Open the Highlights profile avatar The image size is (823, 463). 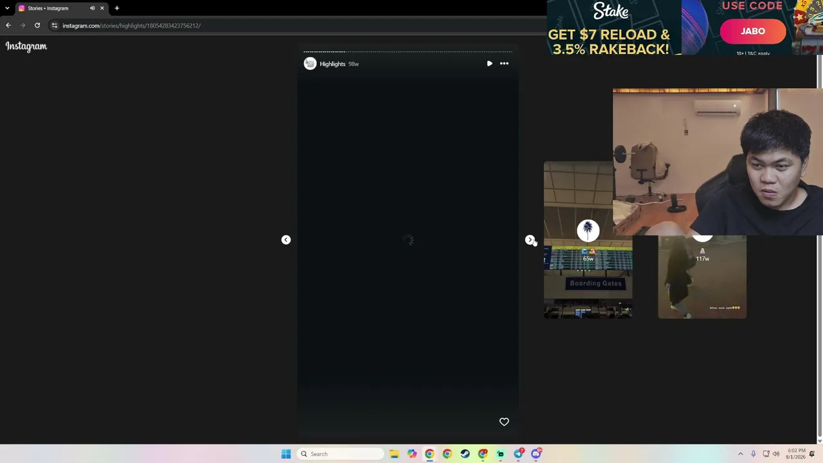click(310, 64)
